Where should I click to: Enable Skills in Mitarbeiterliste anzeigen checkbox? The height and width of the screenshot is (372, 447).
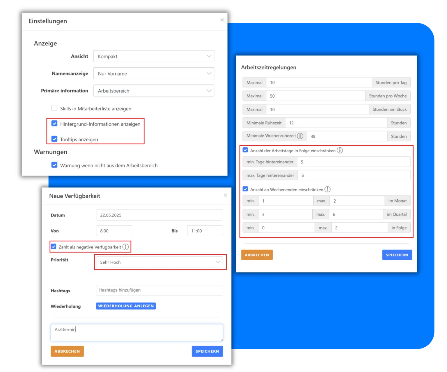[x=54, y=108]
